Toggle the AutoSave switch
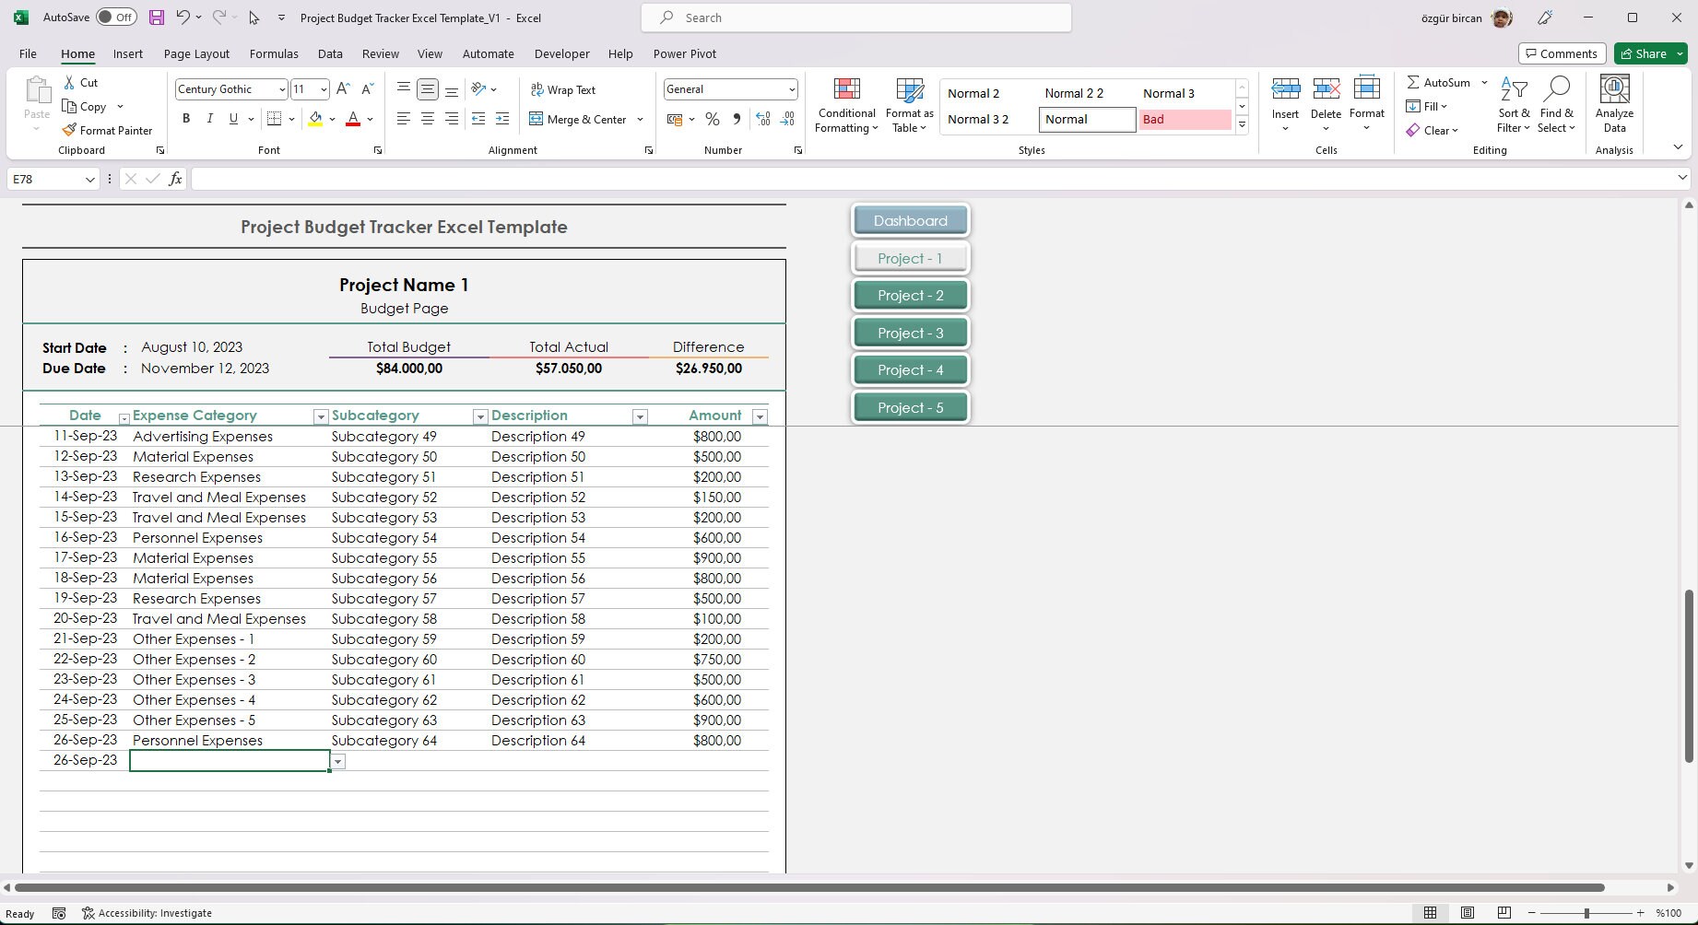This screenshot has width=1698, height=925. tap(115, 17)
